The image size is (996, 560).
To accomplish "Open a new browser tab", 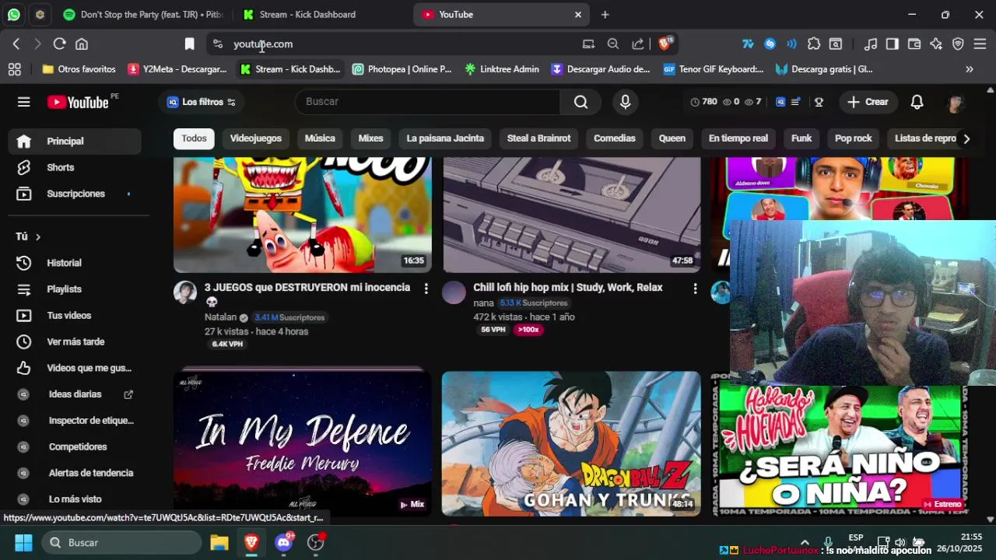I will click(605, 14).
